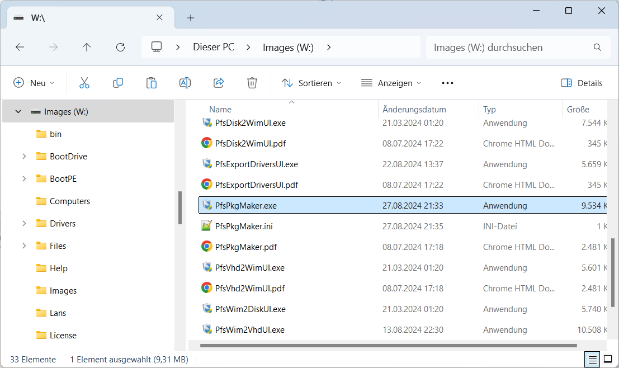Collapse the Images (W:) tree node

pyautogui.click(x=18, y=112)
